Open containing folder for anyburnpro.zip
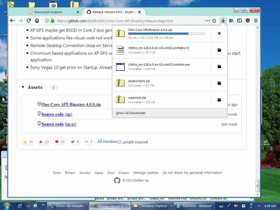280x210 pixels. click(x=219, y=83)
